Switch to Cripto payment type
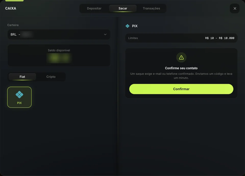This screenshot has height=176, width=245. coord(51,77)
